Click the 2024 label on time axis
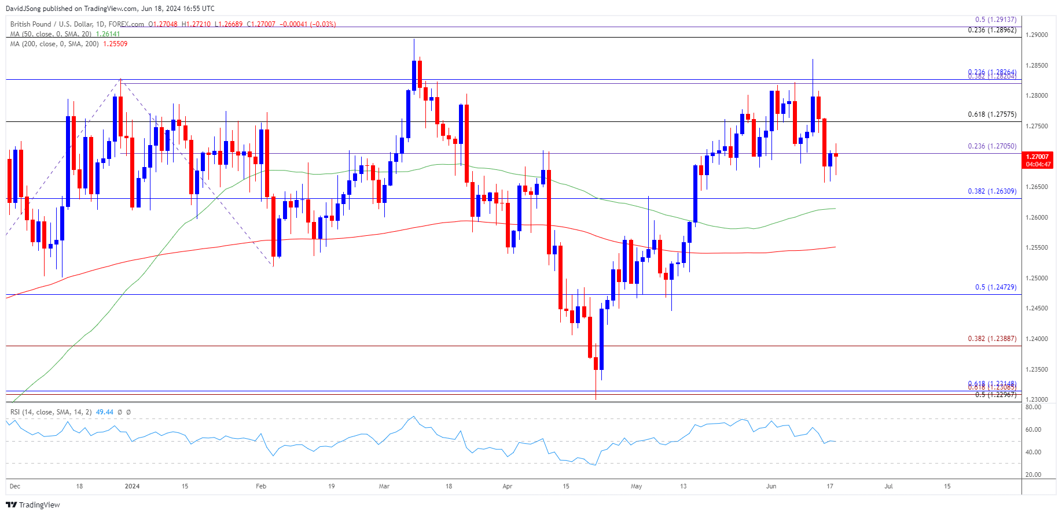Viewport: 1062px width, 515px height. [133, 486]
